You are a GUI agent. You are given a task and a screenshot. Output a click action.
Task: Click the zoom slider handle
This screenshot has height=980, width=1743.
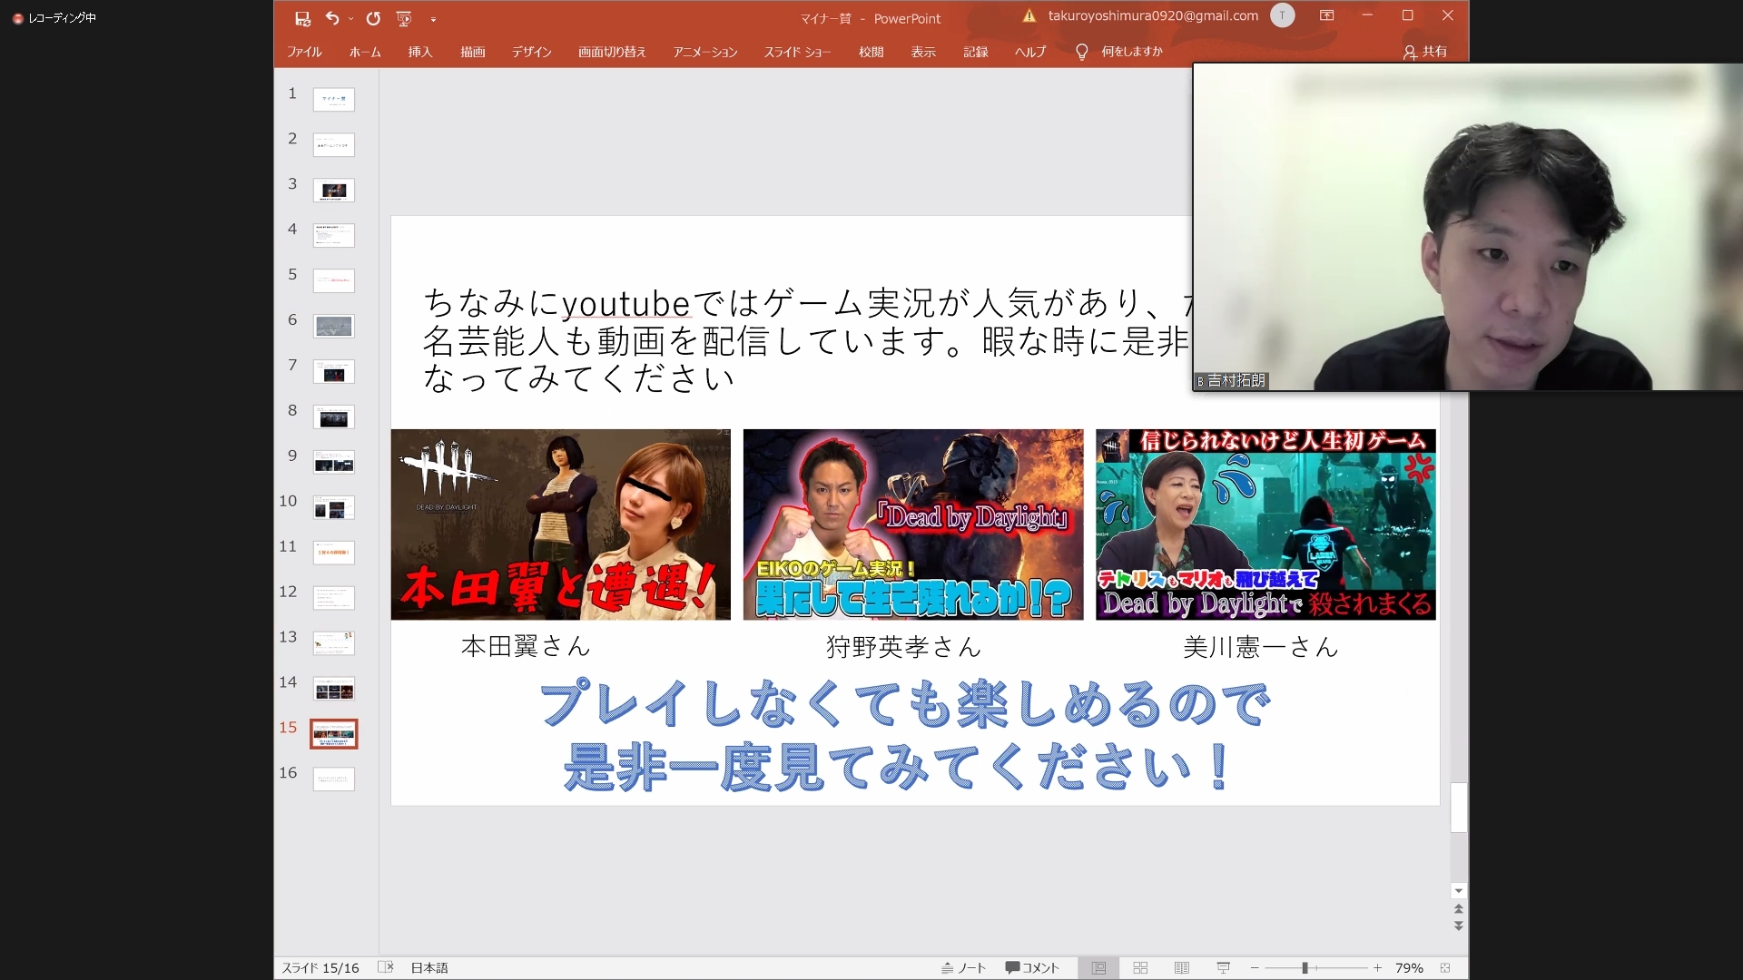(x=1305, y=968)
